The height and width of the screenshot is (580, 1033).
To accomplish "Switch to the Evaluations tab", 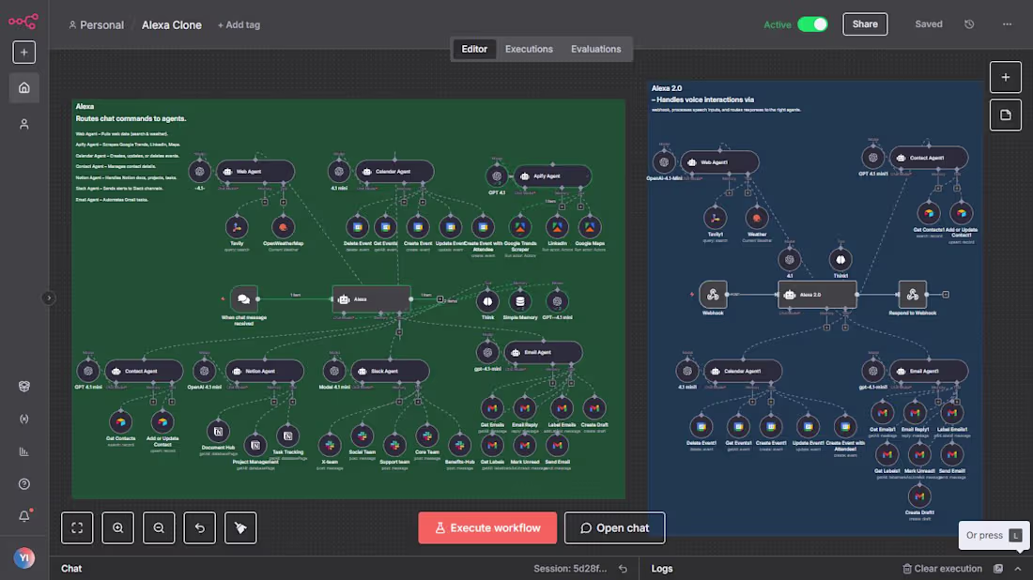I will coord(595,50).
